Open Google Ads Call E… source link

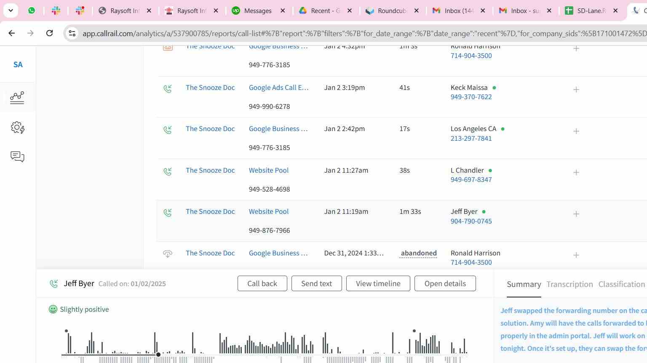coord(279,87)
